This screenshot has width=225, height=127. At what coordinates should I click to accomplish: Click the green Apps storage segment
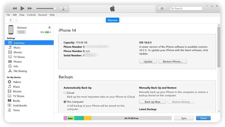point(70,118)
